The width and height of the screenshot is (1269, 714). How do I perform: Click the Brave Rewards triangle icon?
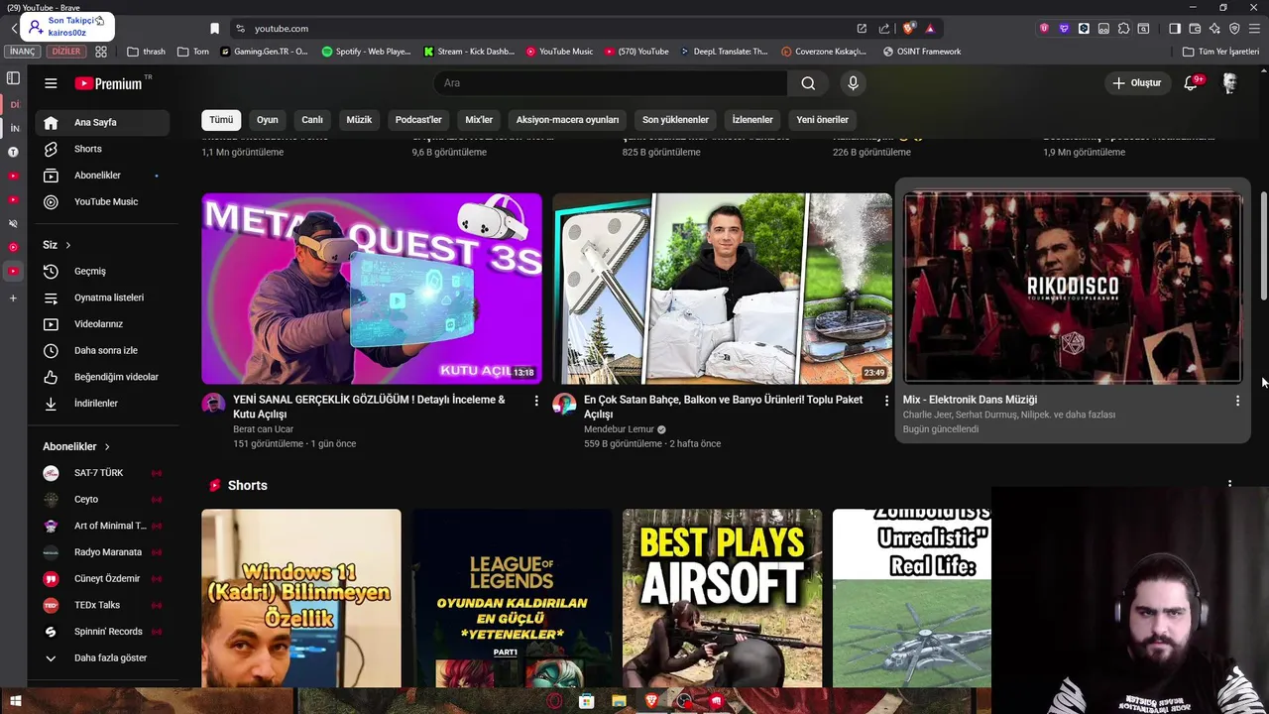tap(929, 28)
